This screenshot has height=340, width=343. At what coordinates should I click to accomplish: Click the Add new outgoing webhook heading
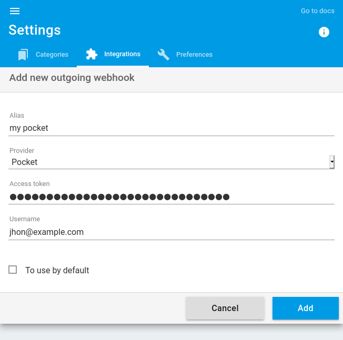[72, 78]
